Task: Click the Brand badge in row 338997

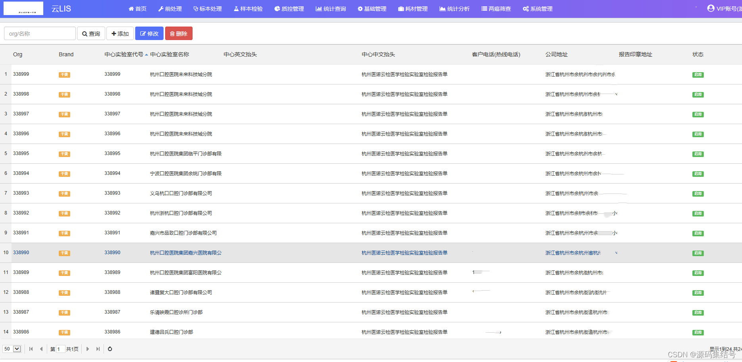Action: [x=64, y=114]
